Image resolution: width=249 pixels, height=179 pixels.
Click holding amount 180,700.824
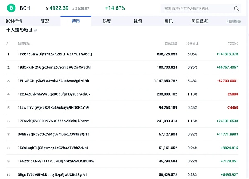pyautogui.click(x=167, y=68)
